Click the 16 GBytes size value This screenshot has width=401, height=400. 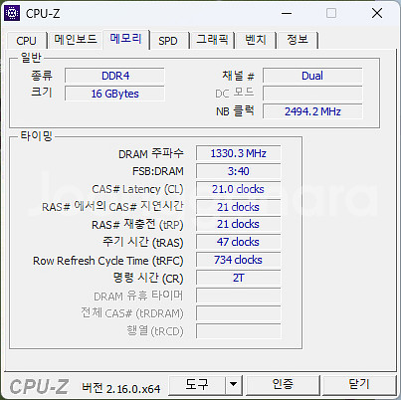114,94
